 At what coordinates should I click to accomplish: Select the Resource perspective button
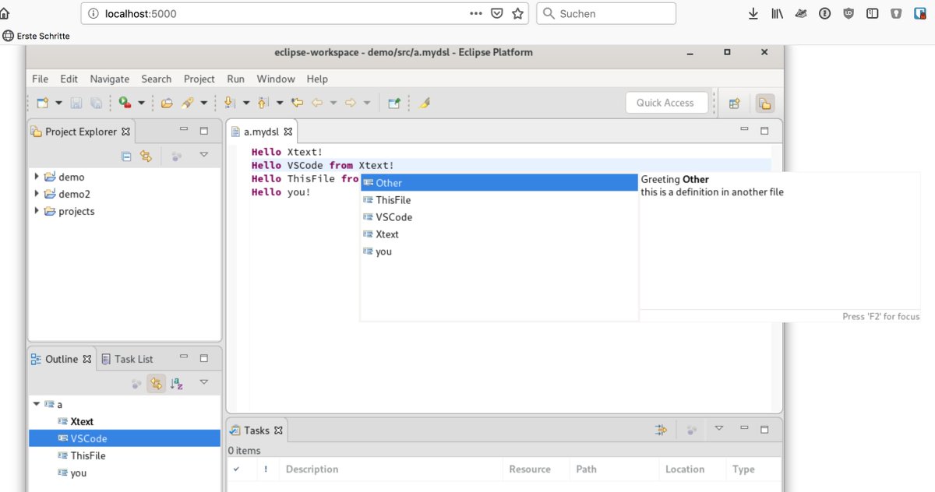pos(764,103)
